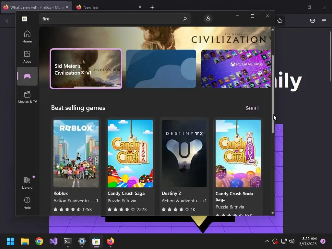Click the Destiny 2 title text

click(171, 193)
